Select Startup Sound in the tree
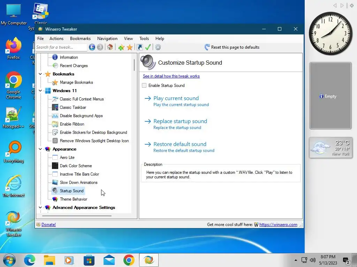Viewport: 357px width, 267px height. click(x=71, y=191)
